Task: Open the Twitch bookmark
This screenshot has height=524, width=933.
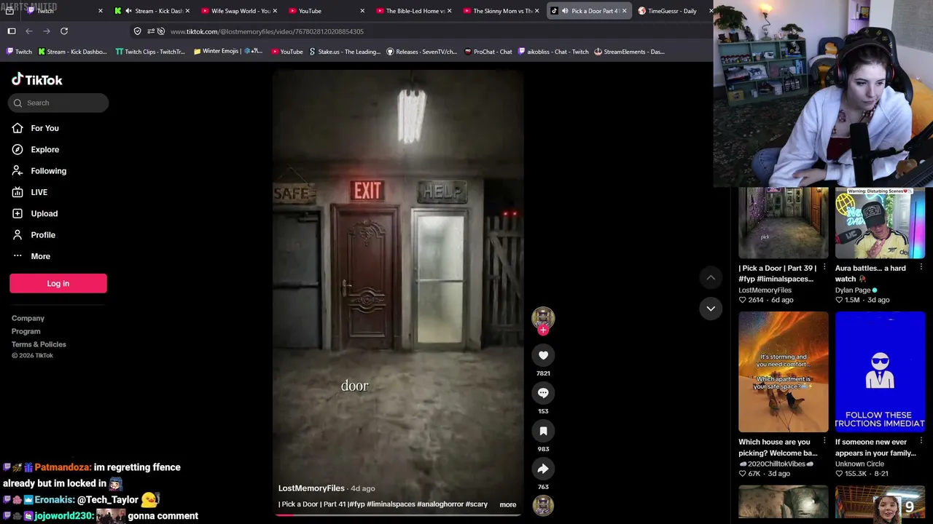Action: (x=19, y=52)
